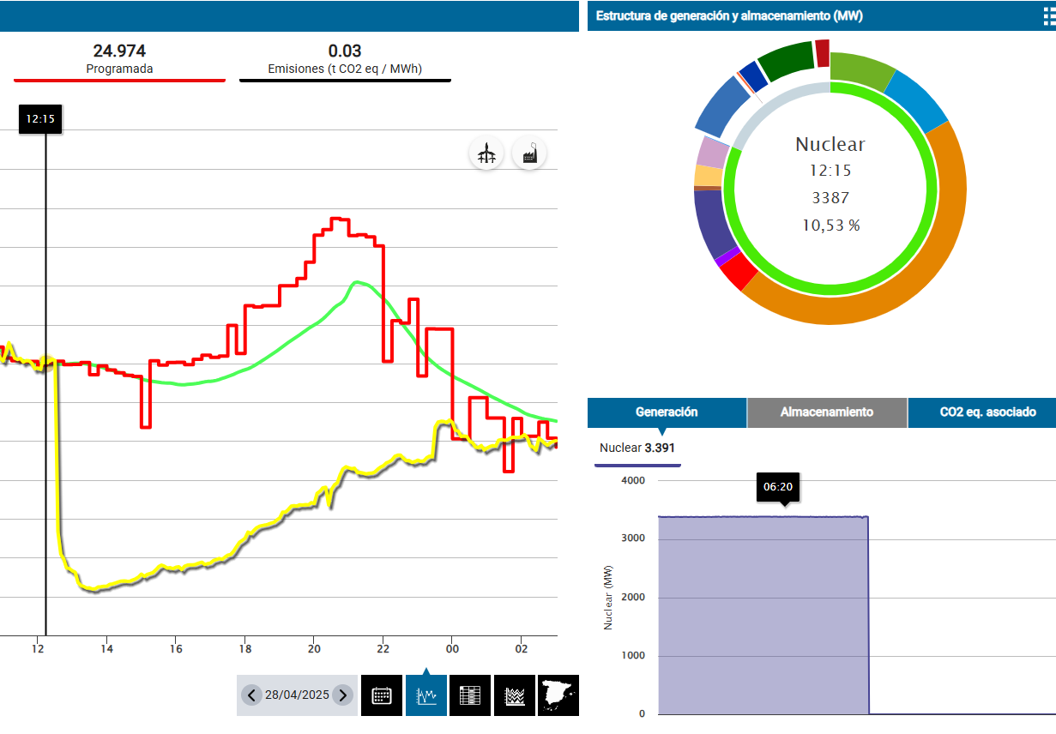The height and width of the screenshot is (734, 1056).
Task: Toggle the wind turbine renewable generation icon
Action: click(x=486, y=153)
